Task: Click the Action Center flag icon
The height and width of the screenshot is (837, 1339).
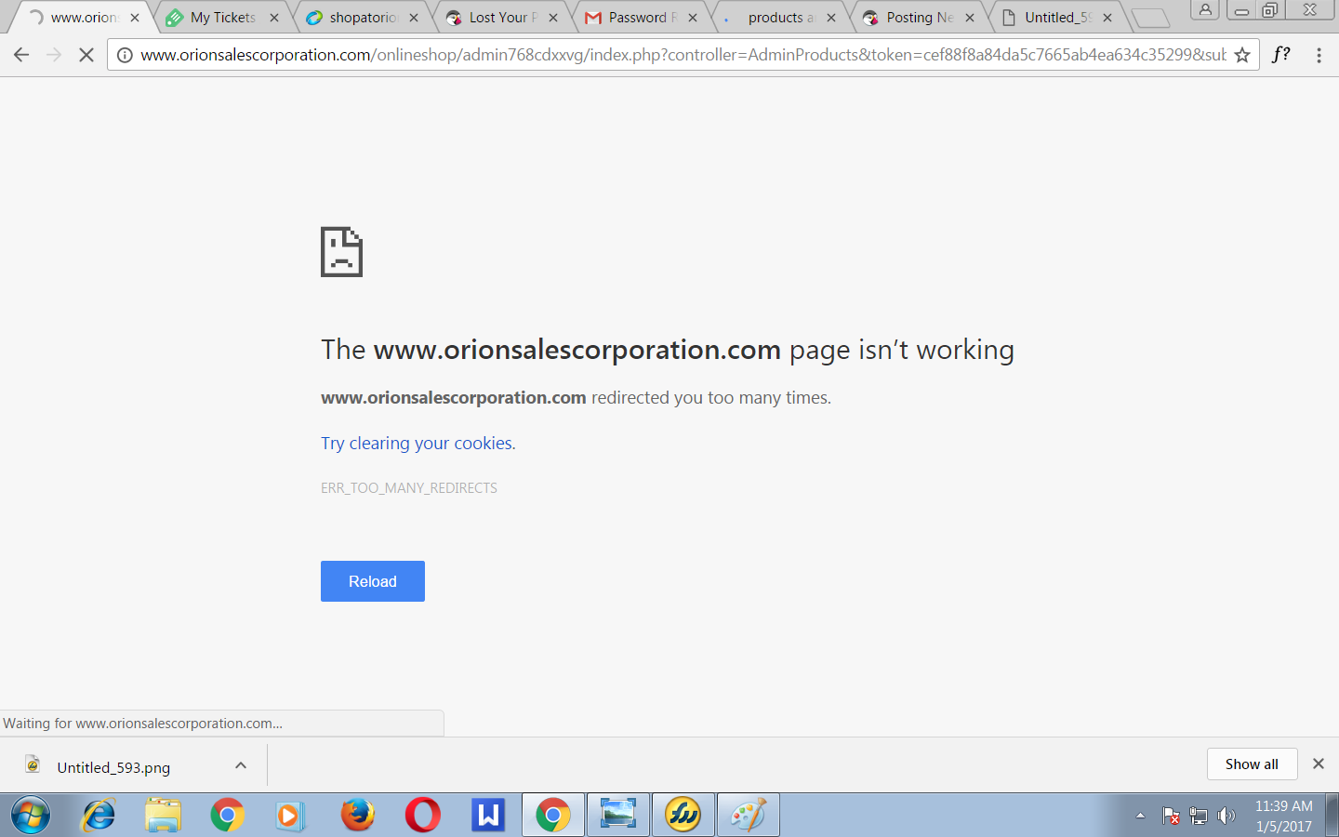Action: point(1171,816)
